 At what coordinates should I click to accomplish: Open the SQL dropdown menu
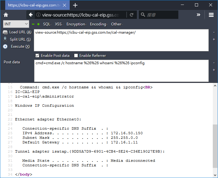47,24
